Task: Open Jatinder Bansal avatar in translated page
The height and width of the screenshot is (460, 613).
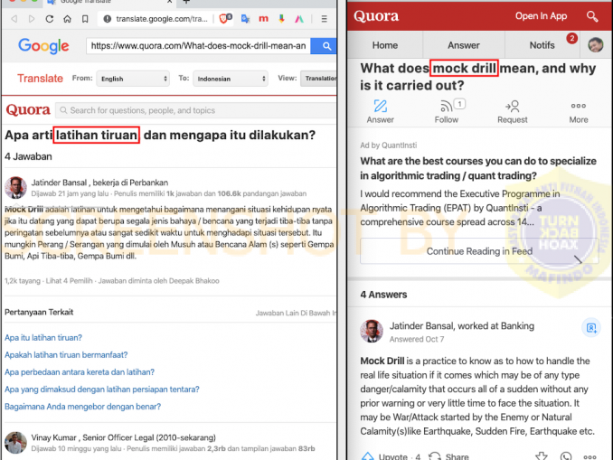Action: point(15,188)
